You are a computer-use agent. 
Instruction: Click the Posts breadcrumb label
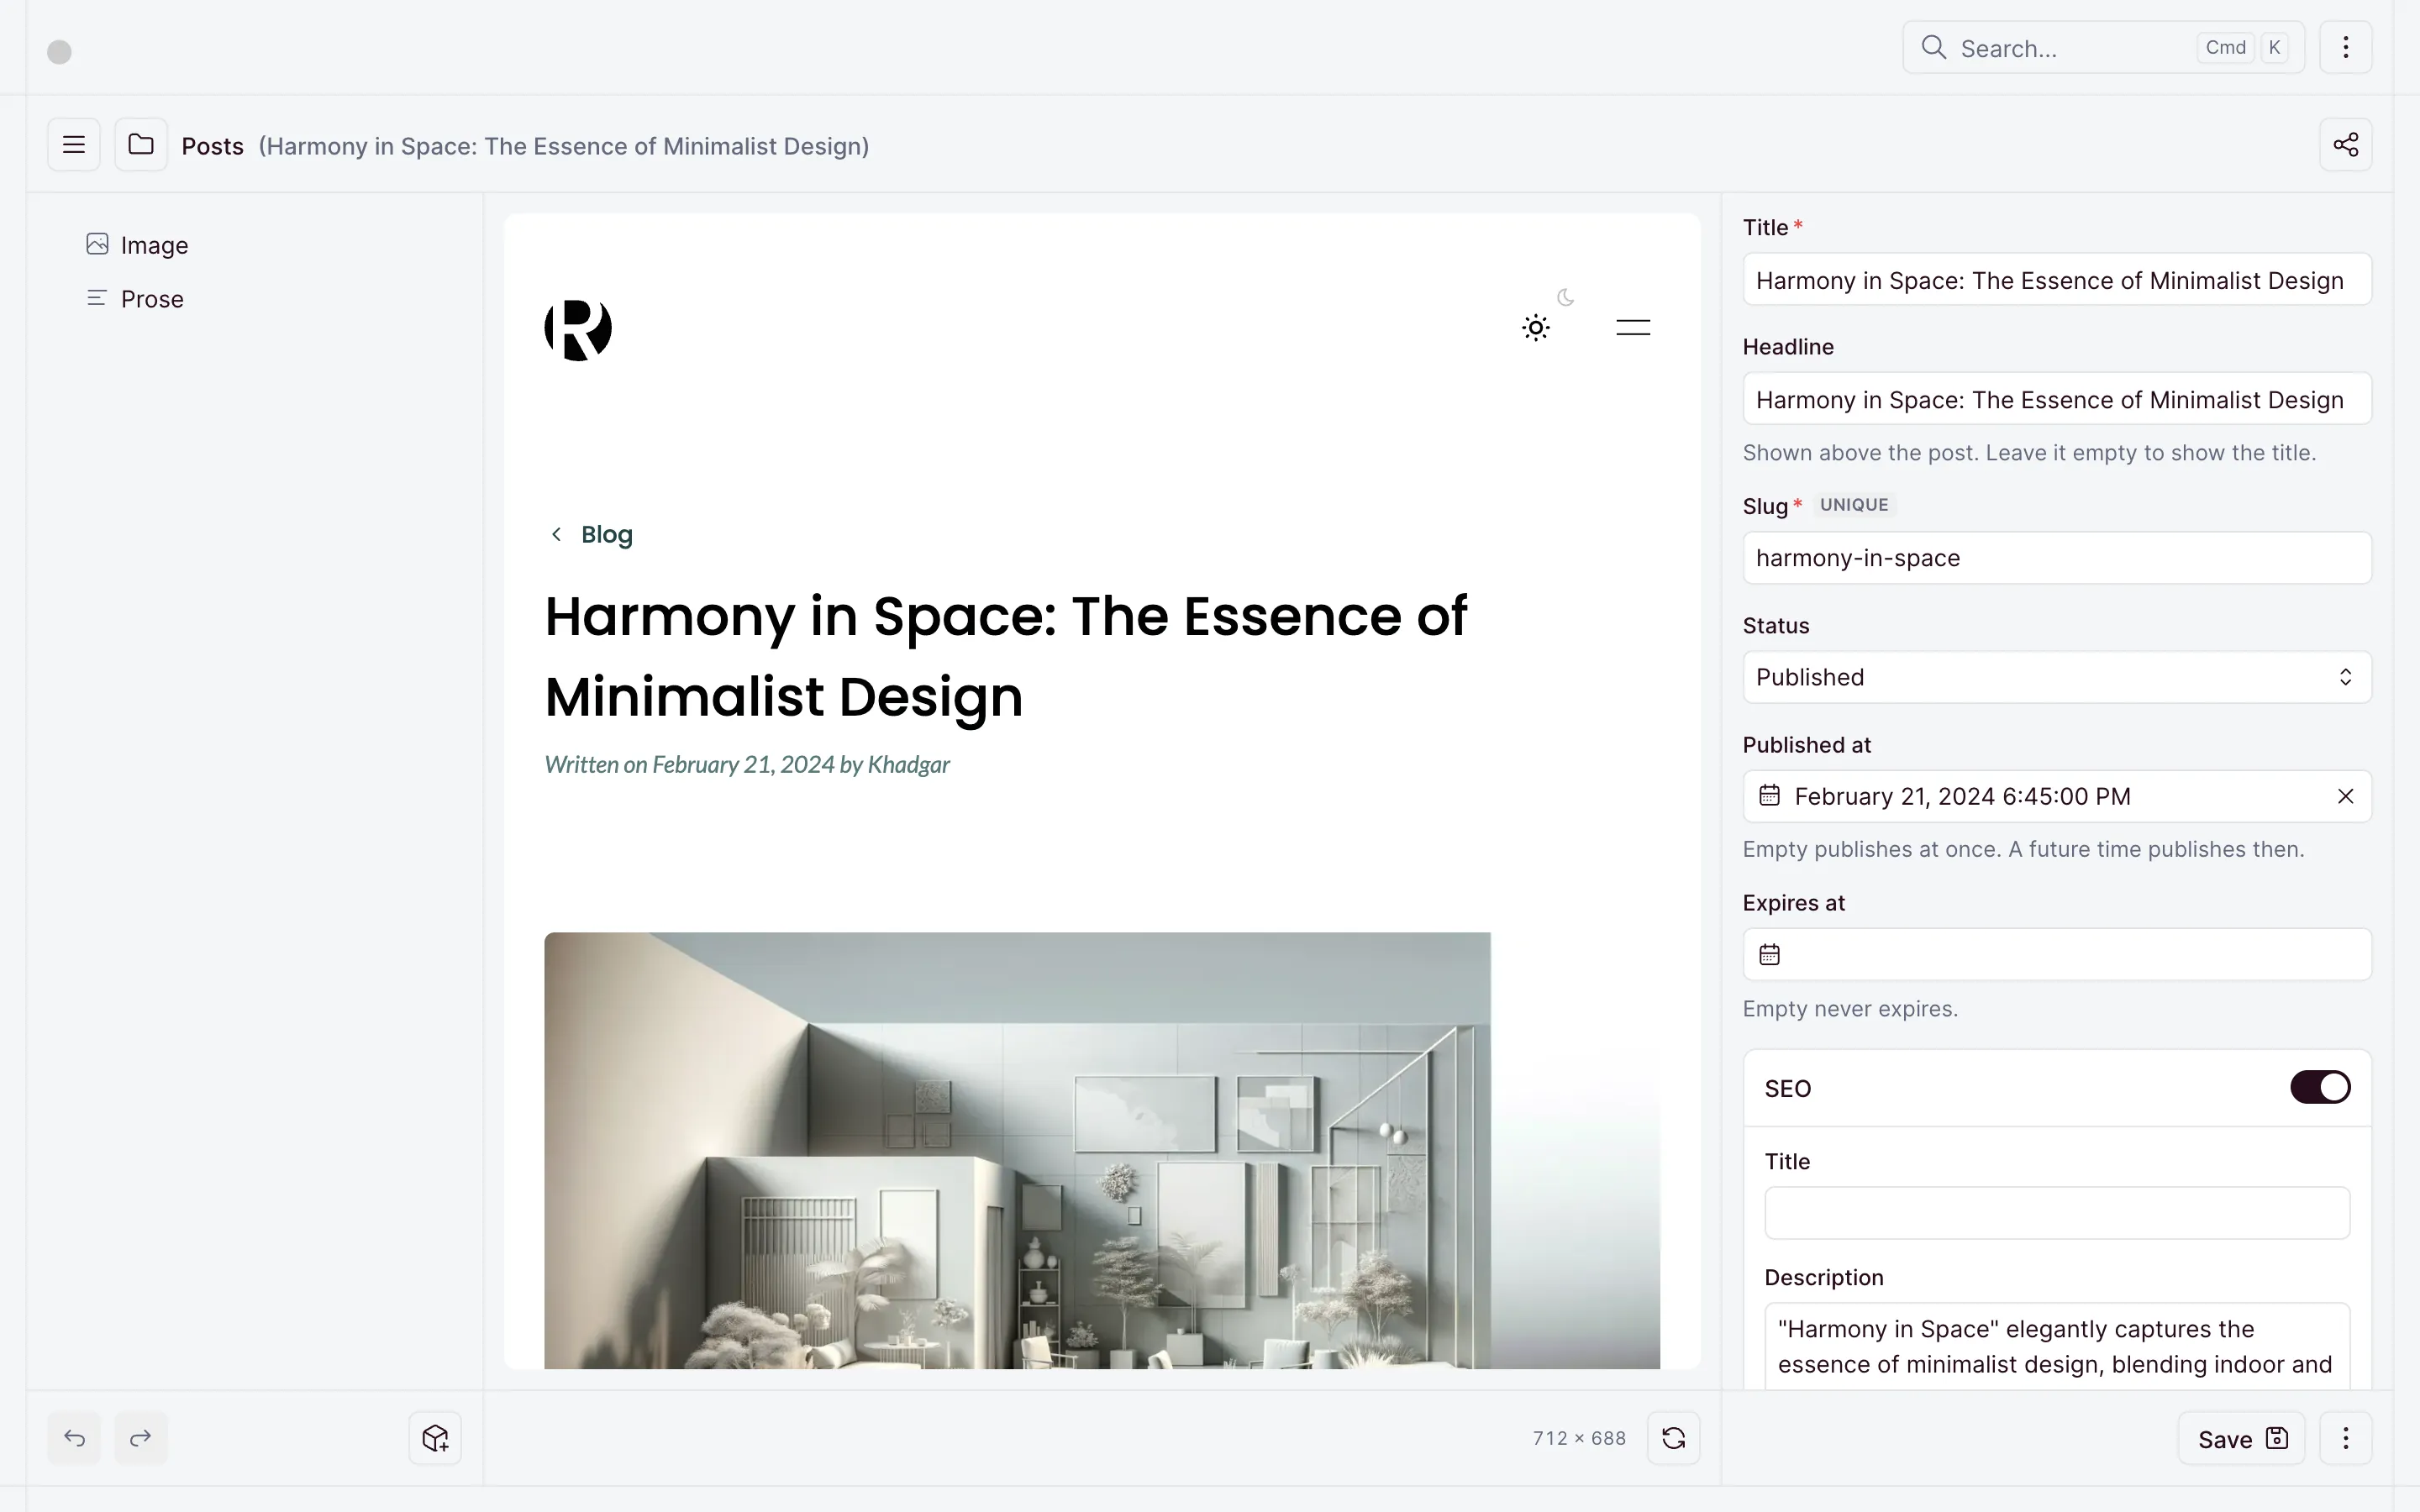(x=212, y=146)
